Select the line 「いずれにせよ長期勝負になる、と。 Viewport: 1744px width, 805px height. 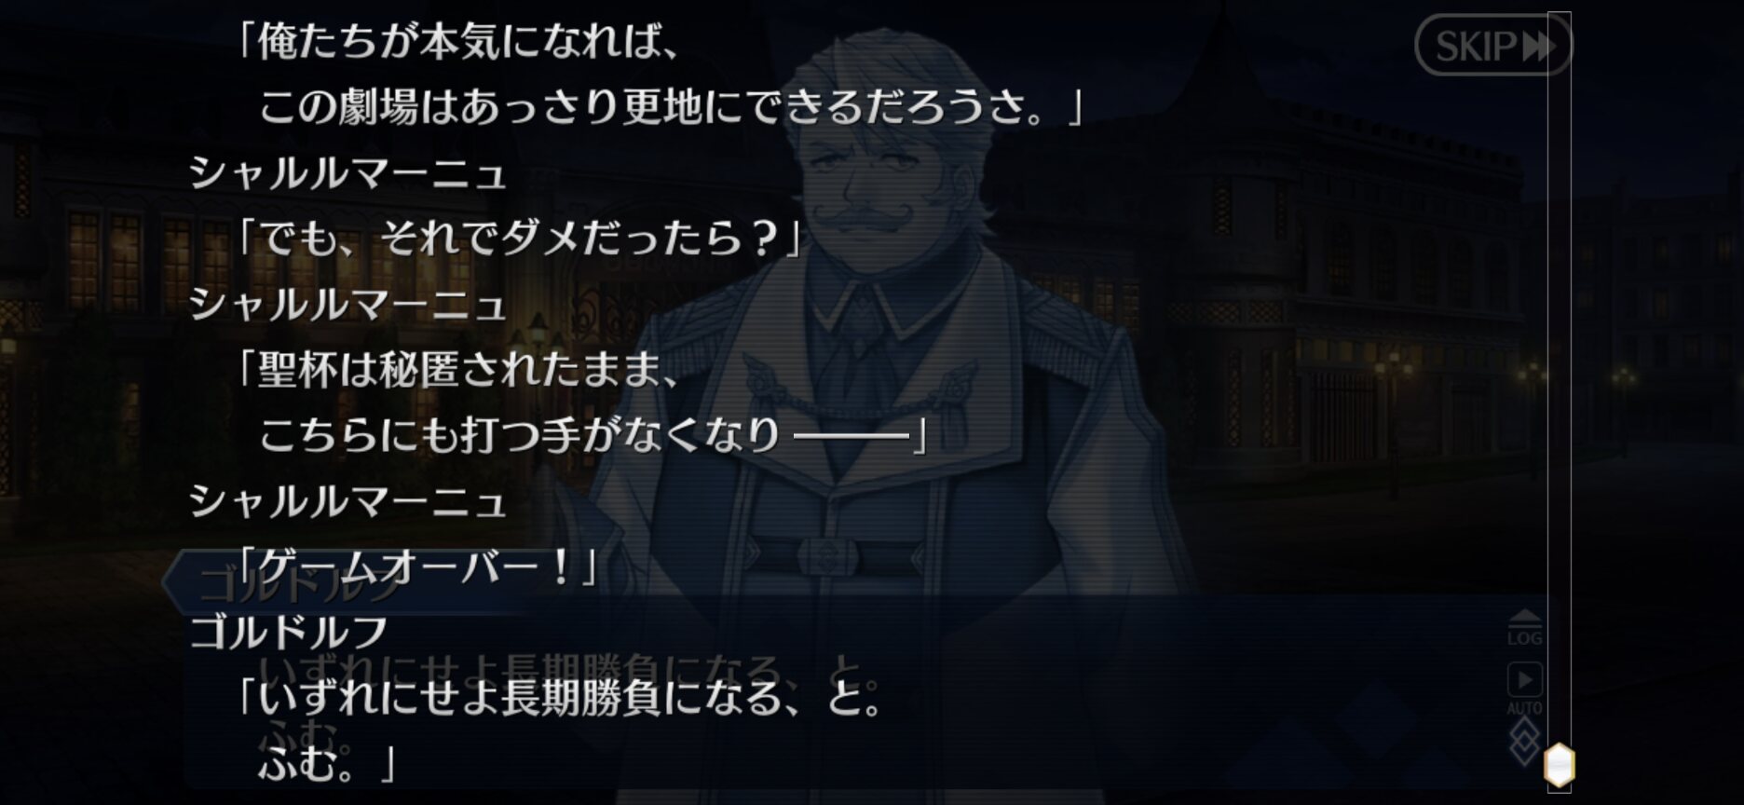point(559,698)
